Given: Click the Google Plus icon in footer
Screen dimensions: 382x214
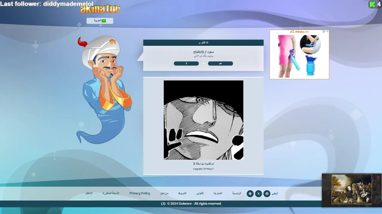Looking at the screenshot, I should (x=250, y=194).
